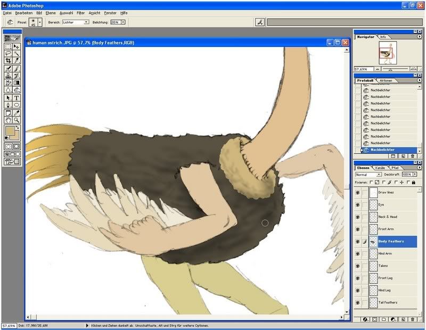Image resolution: width=426 pixels, height=330 pixels.
Task: Select the Notes tool
Action: (8, 113)
